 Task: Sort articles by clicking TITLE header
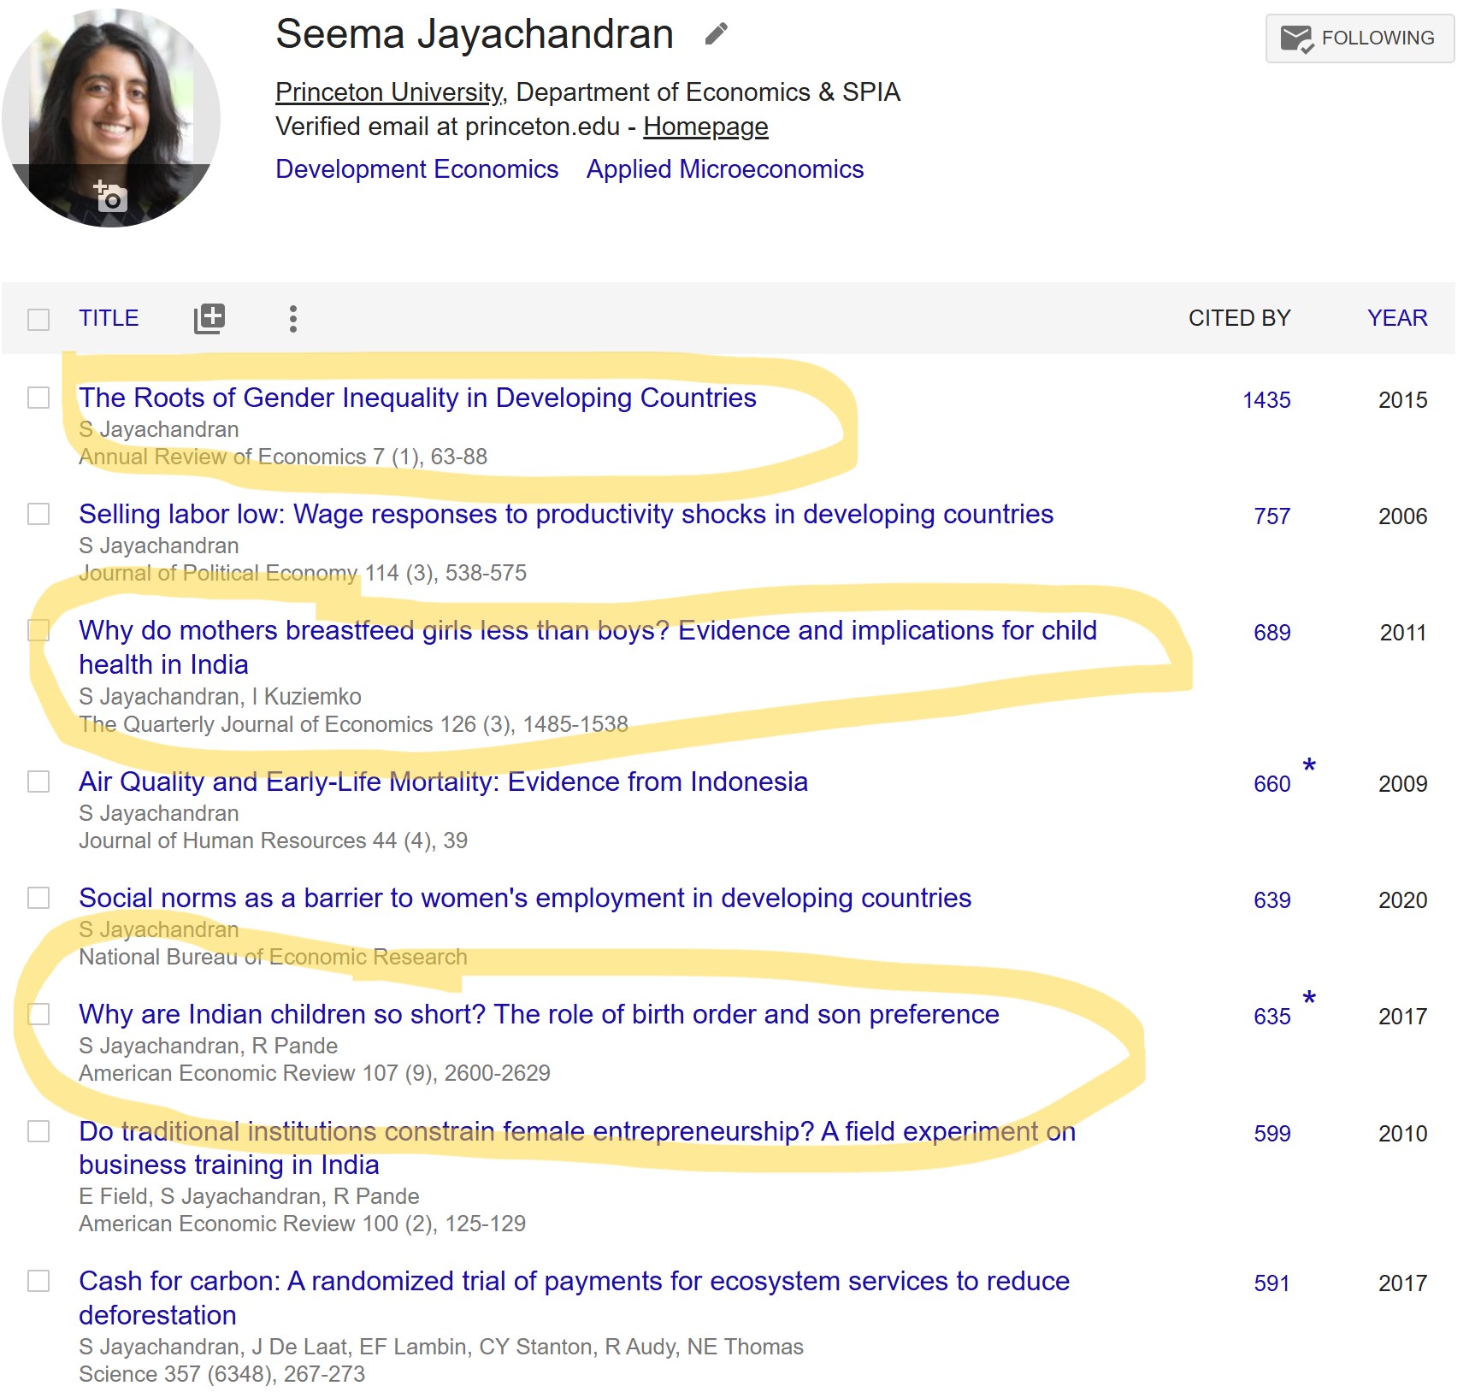[109, 319]
